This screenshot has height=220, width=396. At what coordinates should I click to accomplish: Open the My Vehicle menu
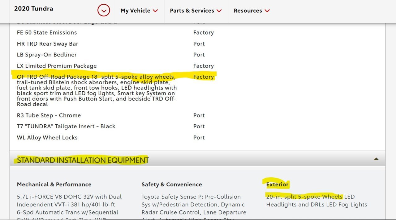click(x=139, y=10)
